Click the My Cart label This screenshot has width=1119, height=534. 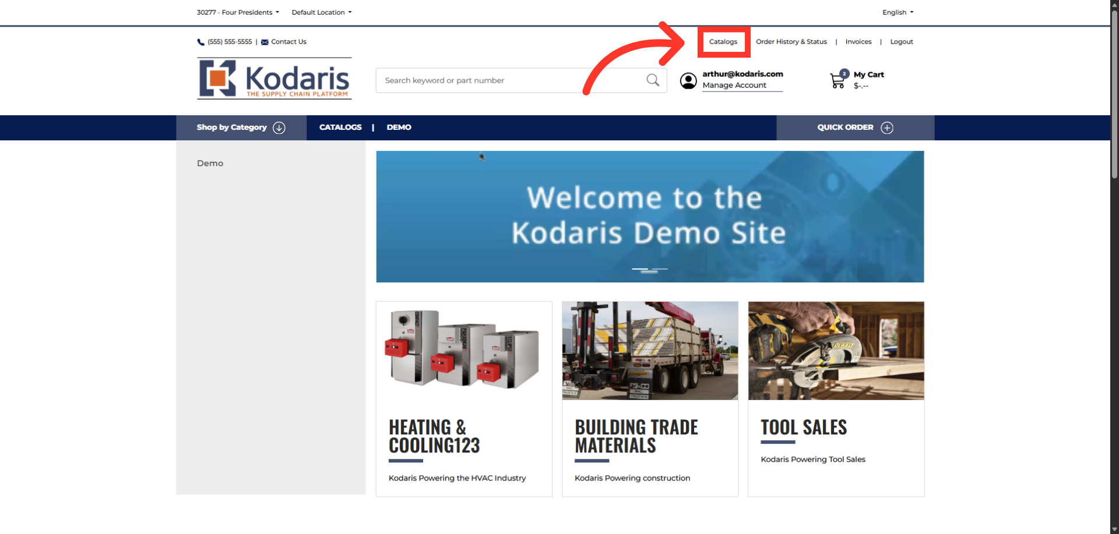point(868,75)
